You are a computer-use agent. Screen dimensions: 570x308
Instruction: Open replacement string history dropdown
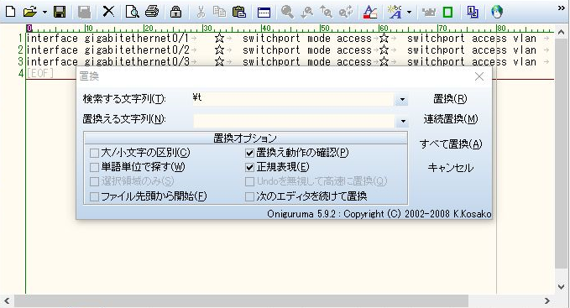[403, 121]
